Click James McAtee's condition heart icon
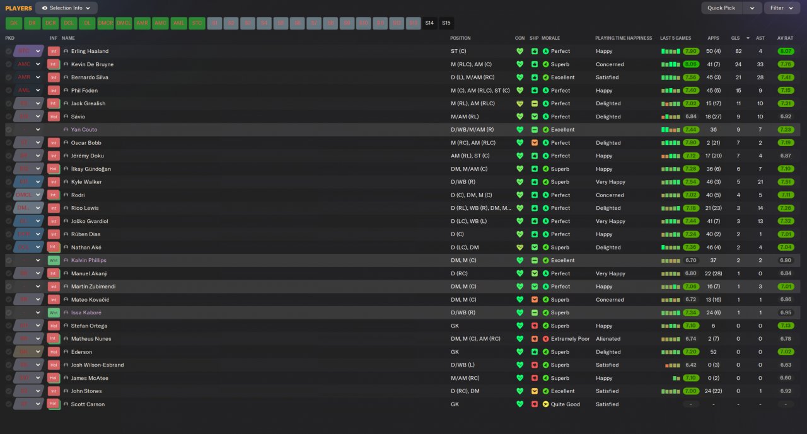807x434 pixels. point(520,378)
